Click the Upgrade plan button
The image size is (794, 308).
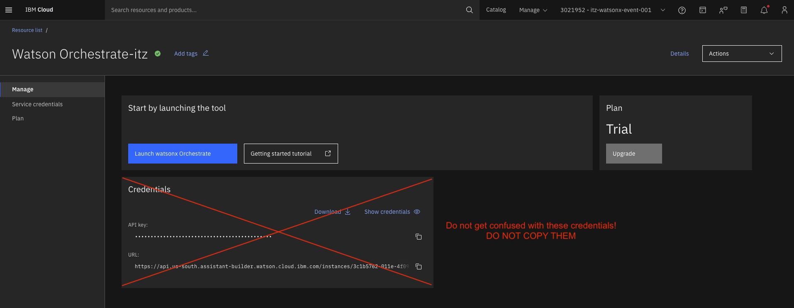click(x=634, y=154)
